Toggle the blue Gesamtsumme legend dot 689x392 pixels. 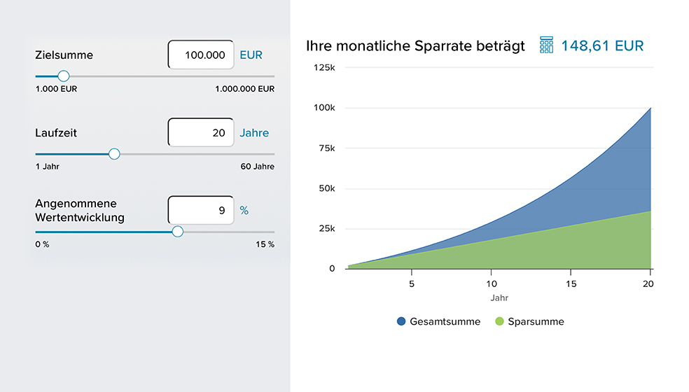coord(401,321)
